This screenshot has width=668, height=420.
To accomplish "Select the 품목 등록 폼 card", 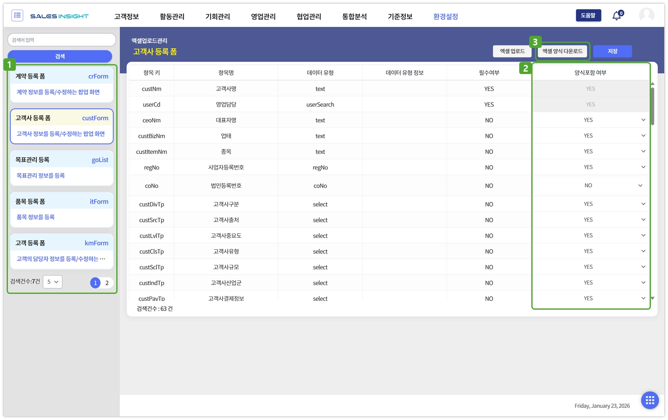I will click(62, 209).
